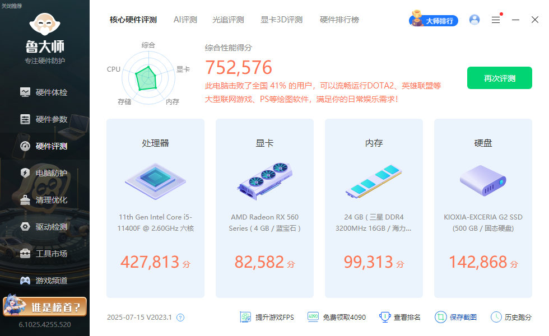Open 驱动检测 in the sidebar
Screen dimensions: 549x336
point(44,227)
